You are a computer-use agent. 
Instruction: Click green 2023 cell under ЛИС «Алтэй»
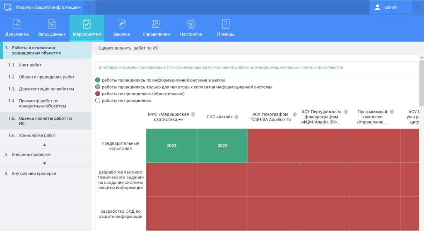tap(222, 146)
